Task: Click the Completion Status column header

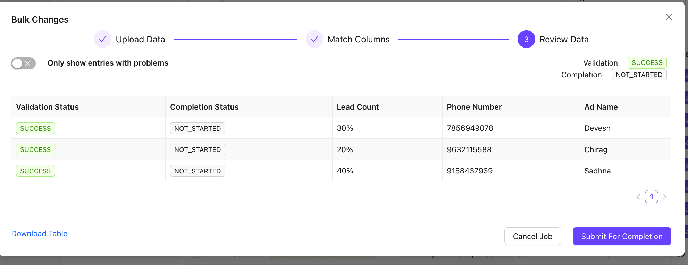Action: click(204, 107)
